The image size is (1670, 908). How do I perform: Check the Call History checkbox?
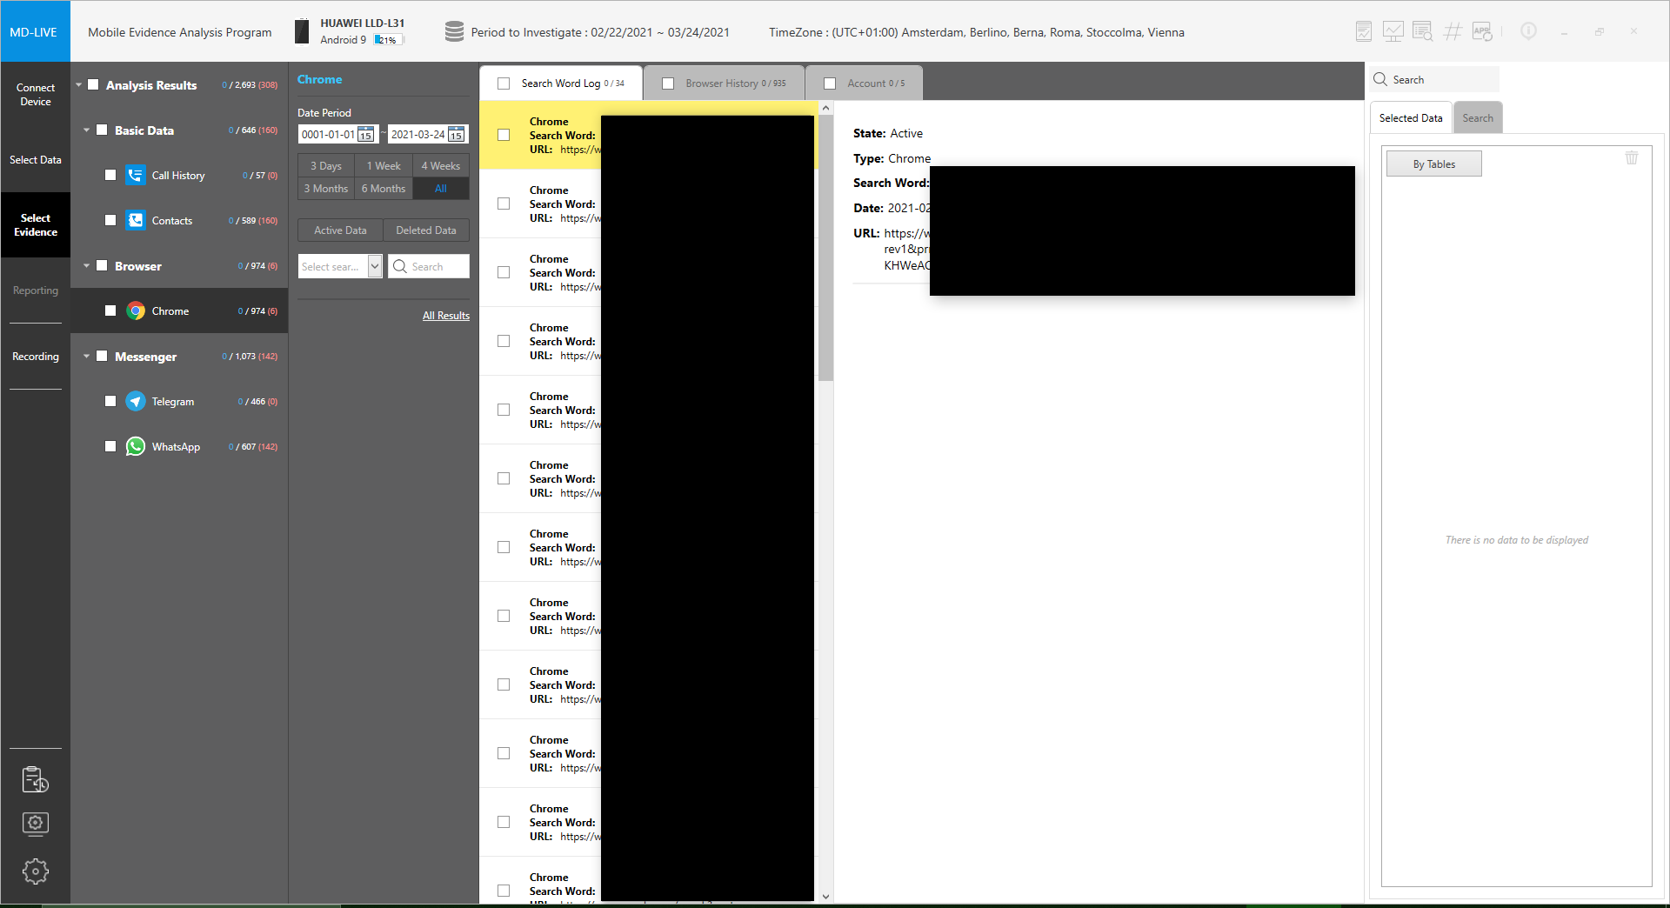click(110, 176)
